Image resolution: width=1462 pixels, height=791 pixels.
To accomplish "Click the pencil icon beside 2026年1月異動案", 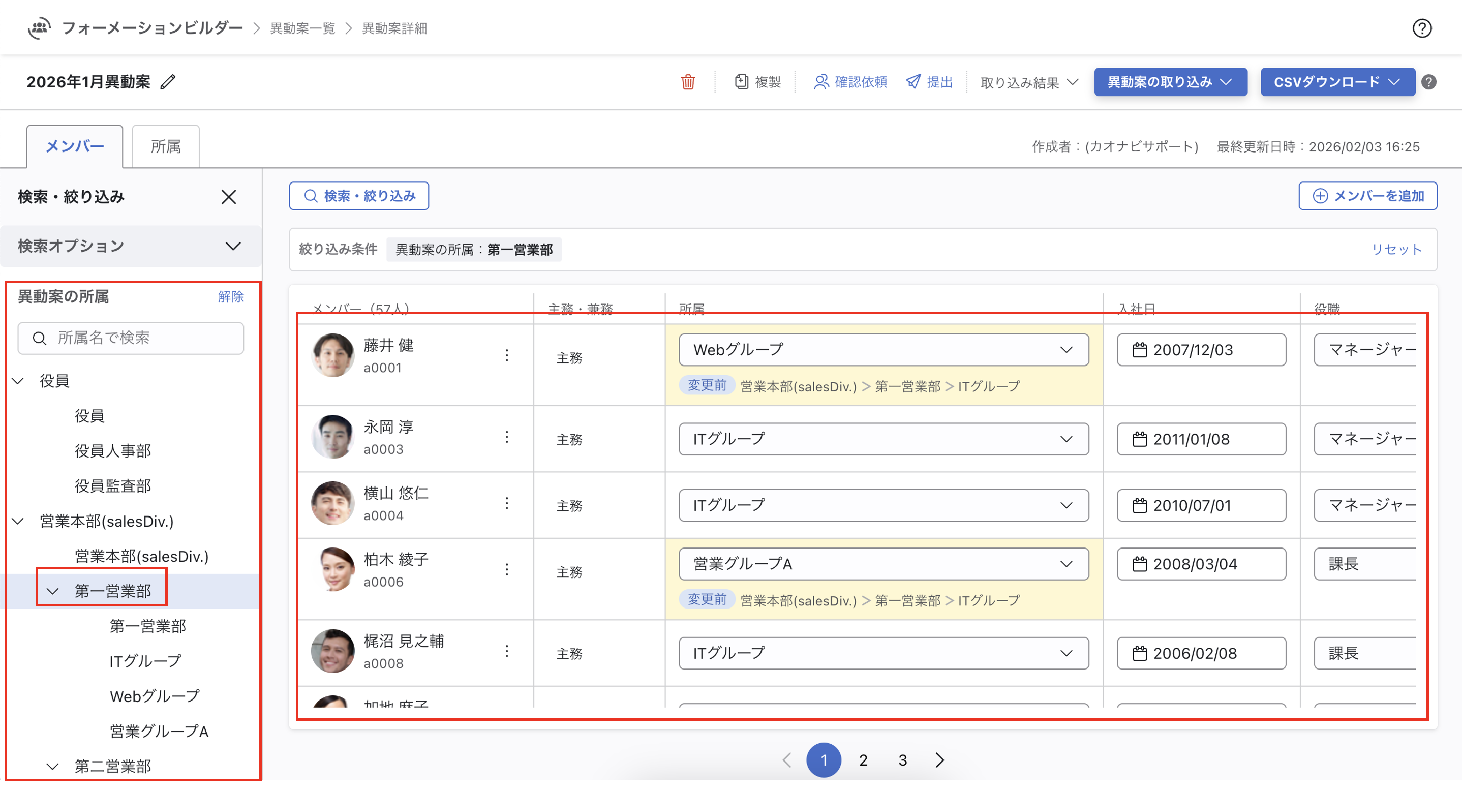I will (168, 82).
